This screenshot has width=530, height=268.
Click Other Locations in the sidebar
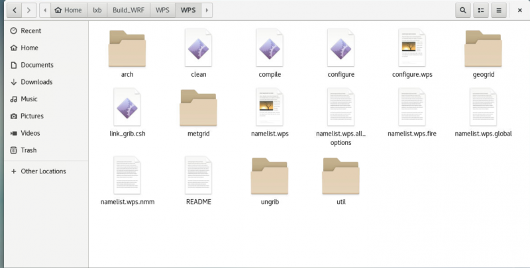(43, 171)
